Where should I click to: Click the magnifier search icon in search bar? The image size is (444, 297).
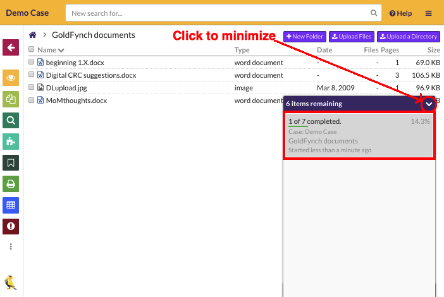point(374,13)
